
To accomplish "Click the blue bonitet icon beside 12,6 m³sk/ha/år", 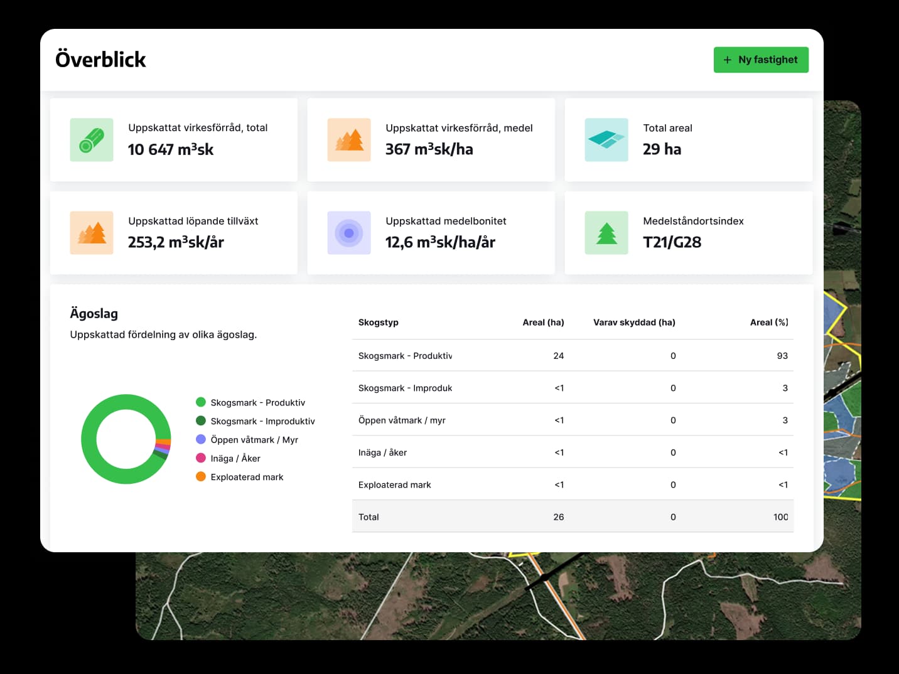I will pos(349,233).
